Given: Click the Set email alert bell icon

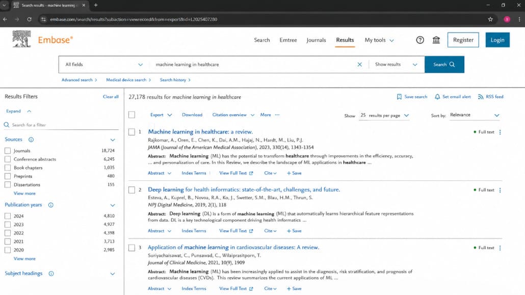Looking at the screenshot, I should pos(437,97).
